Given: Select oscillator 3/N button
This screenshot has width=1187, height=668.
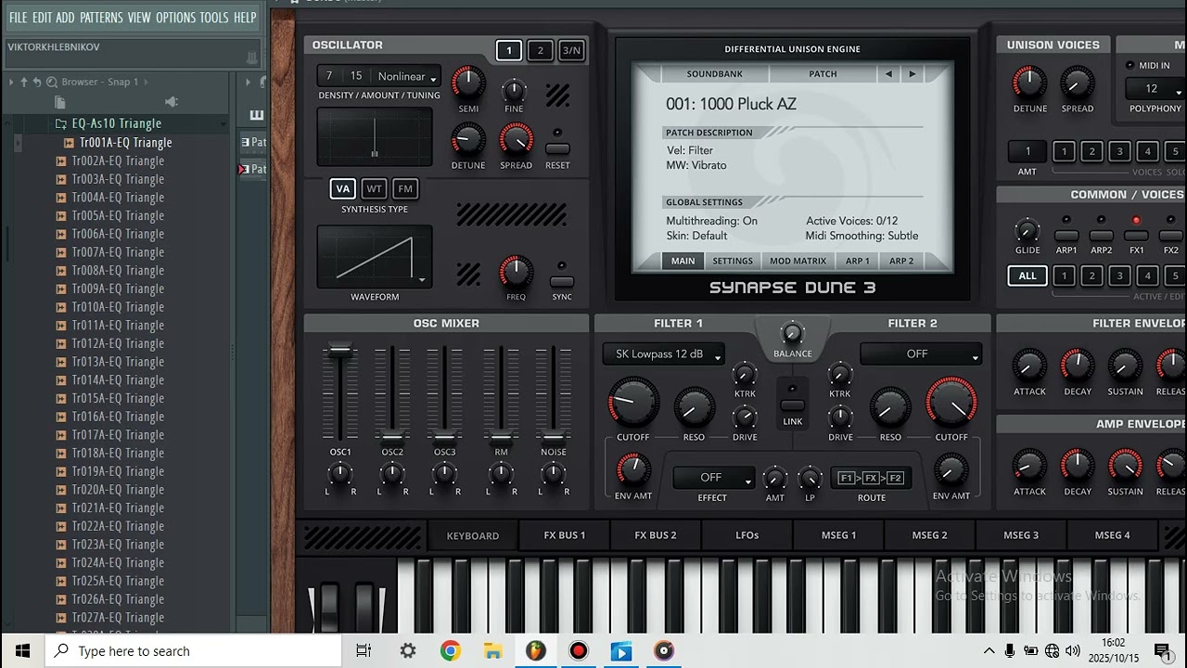Looking at the screenshot, I should 572,51.
